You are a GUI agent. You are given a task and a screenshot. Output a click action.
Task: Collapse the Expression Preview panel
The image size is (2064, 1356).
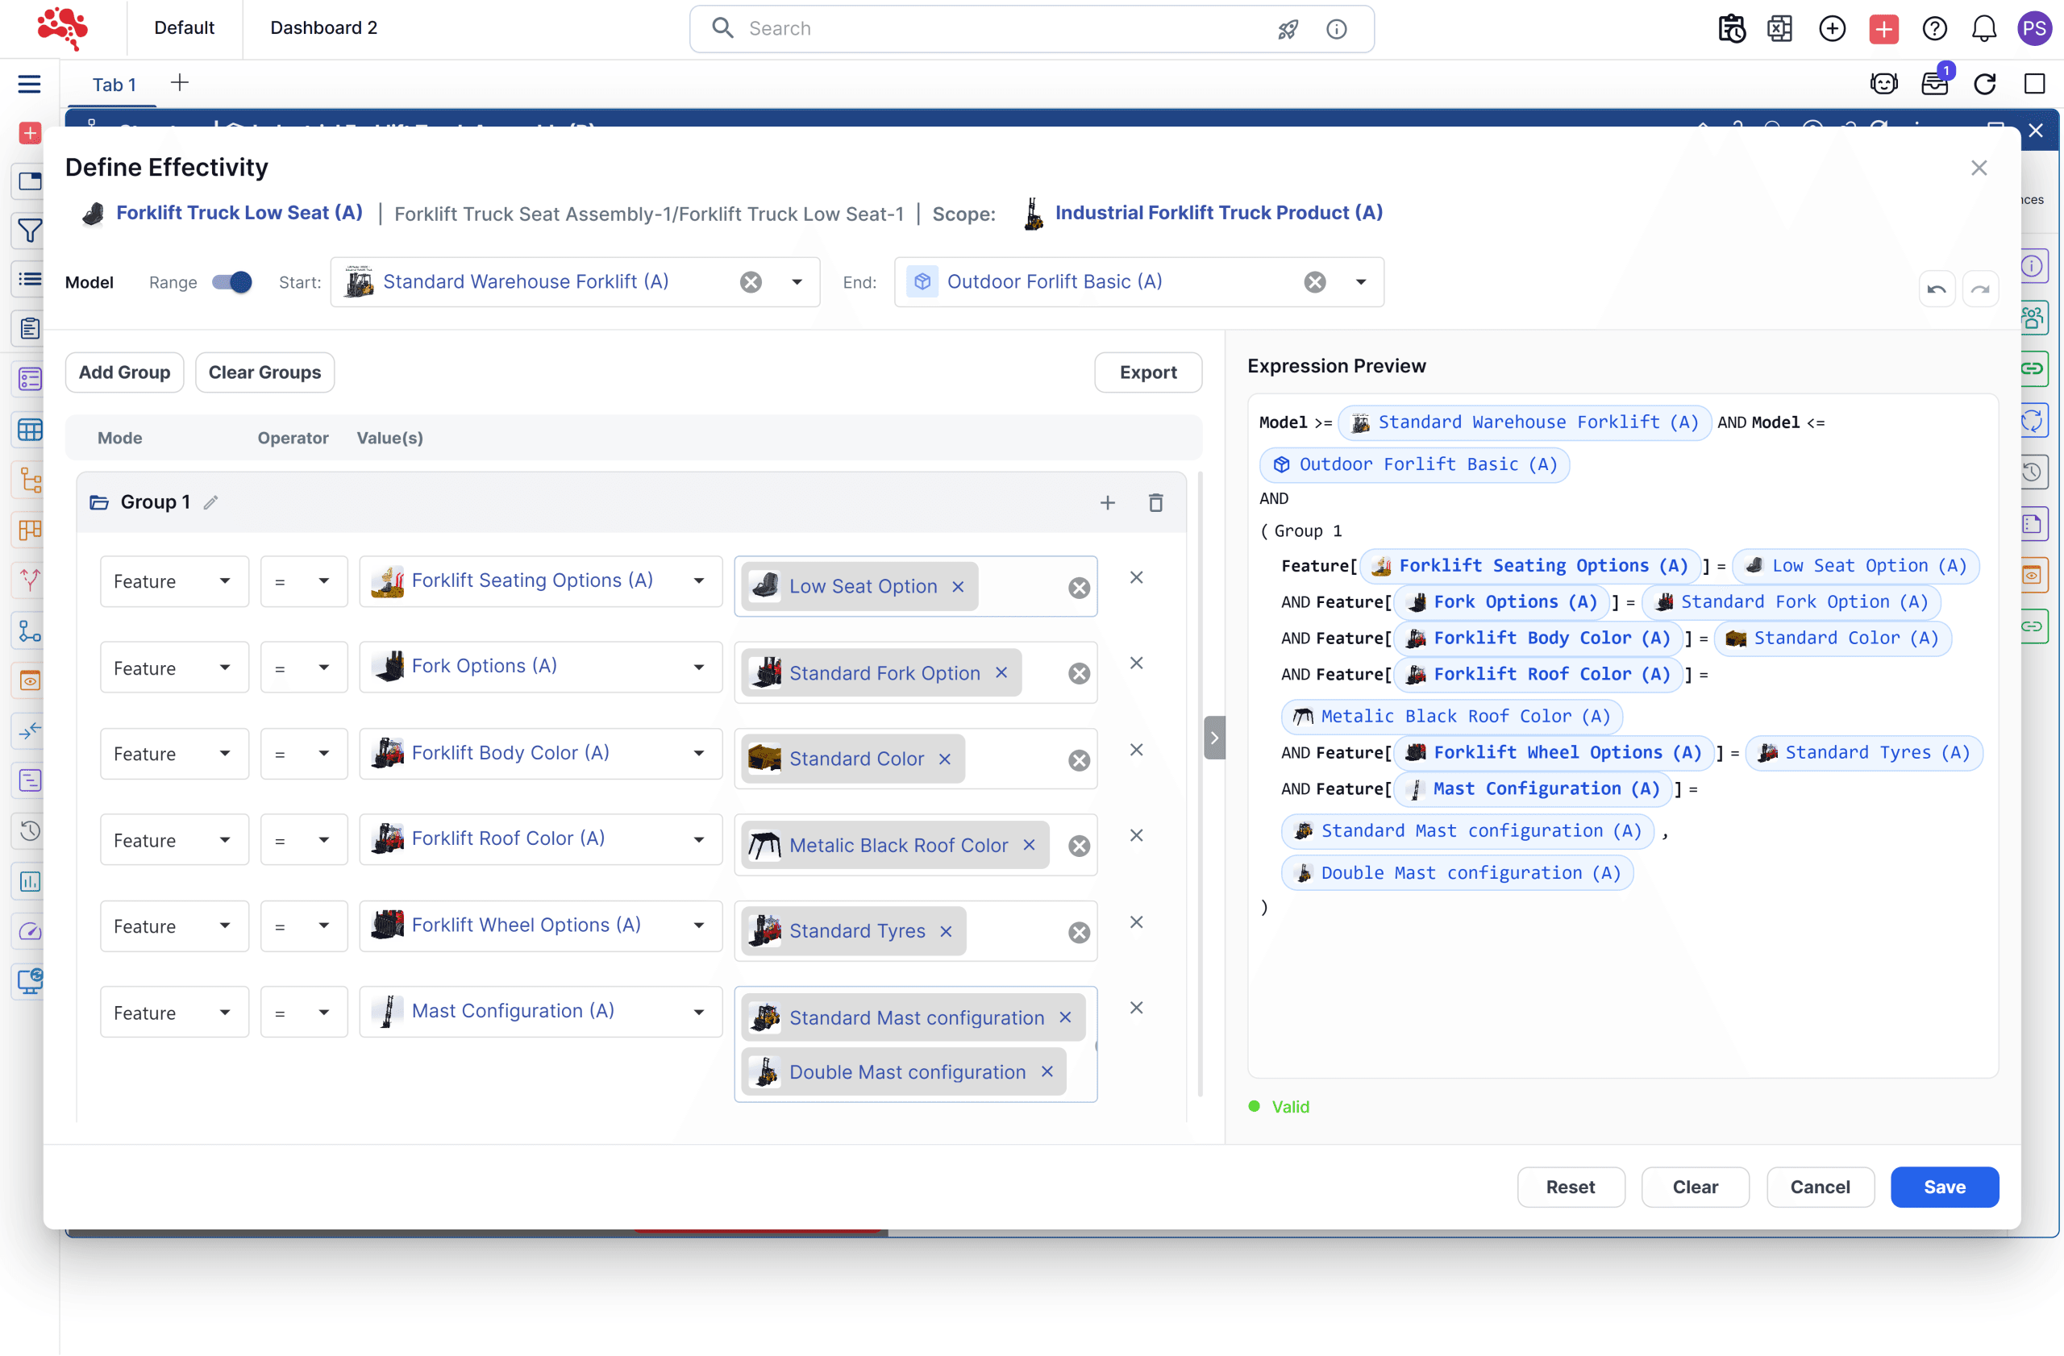click(1214, 738)
